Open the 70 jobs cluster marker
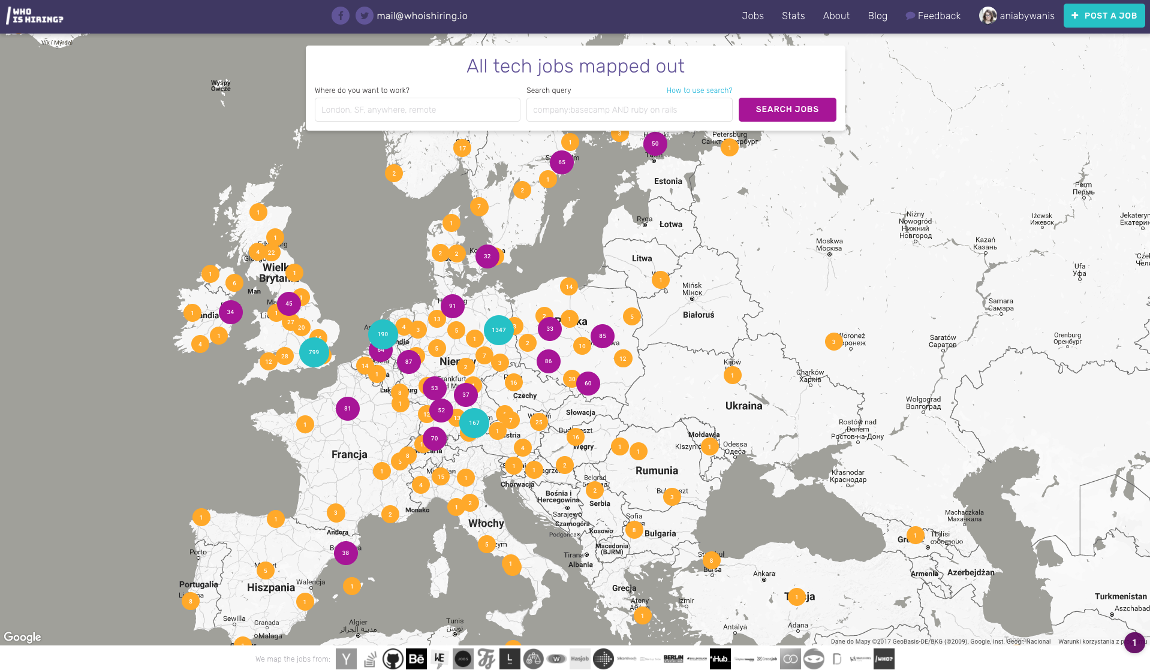 coord(435,438)
